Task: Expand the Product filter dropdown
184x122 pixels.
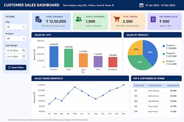Action: point(16,39)
